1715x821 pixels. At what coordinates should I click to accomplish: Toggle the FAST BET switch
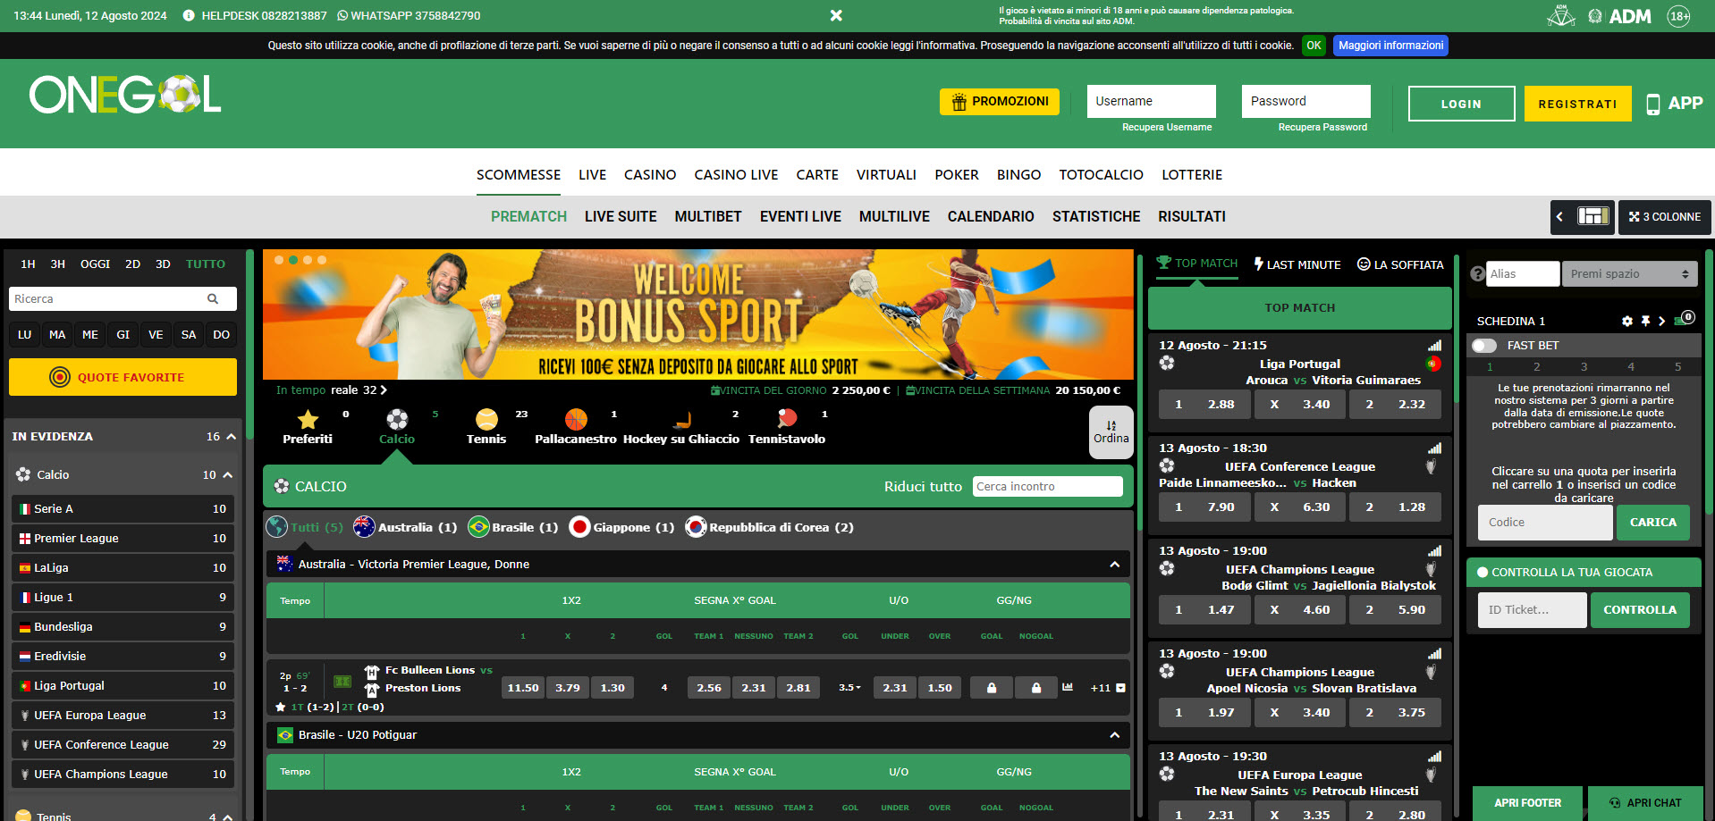(1484, 346)
